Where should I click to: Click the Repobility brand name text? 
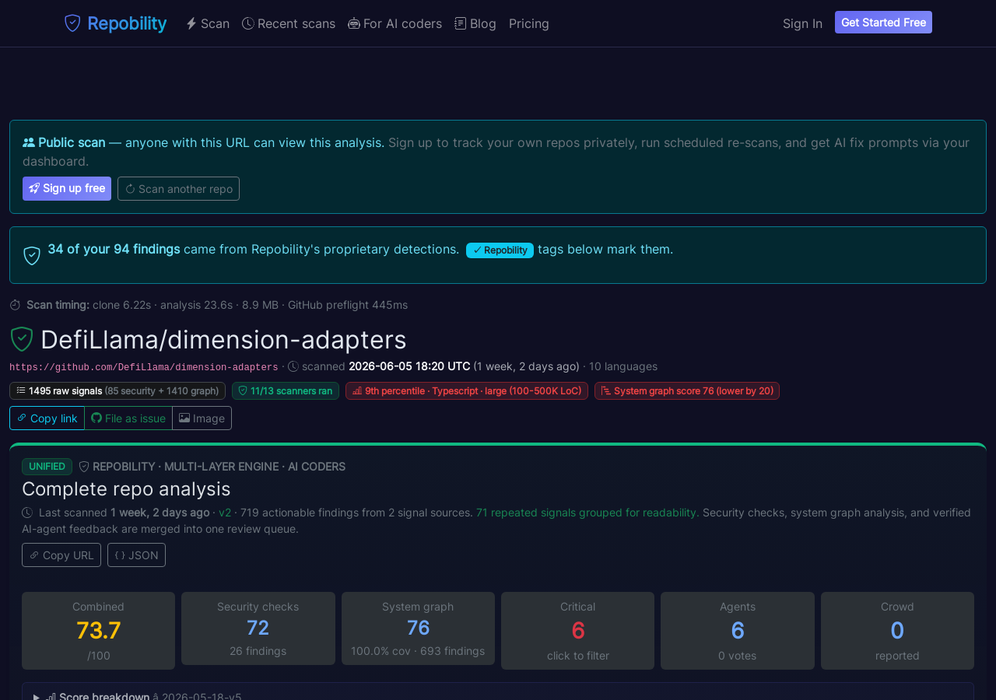click(127, 23)
